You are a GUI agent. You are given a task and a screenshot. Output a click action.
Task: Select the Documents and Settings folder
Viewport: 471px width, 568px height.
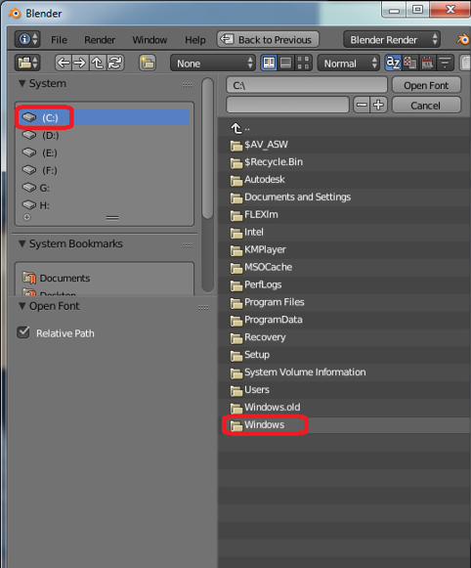coord(344,197)
